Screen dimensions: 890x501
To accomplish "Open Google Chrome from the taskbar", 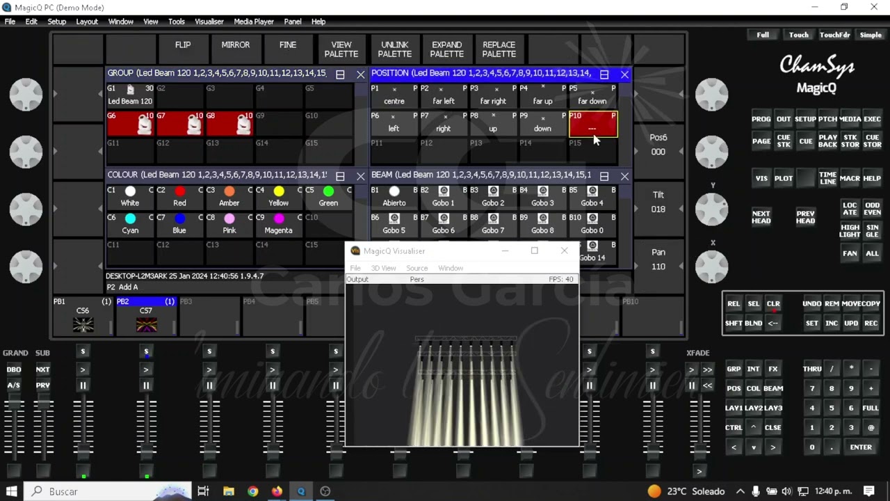I will point(252,491).
